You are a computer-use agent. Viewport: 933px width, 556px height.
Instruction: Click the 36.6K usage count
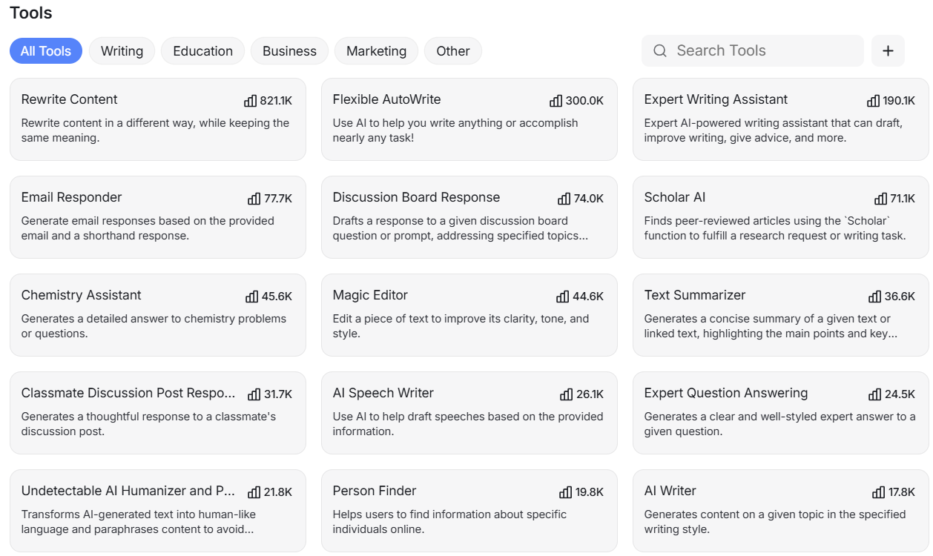point(900,297)
